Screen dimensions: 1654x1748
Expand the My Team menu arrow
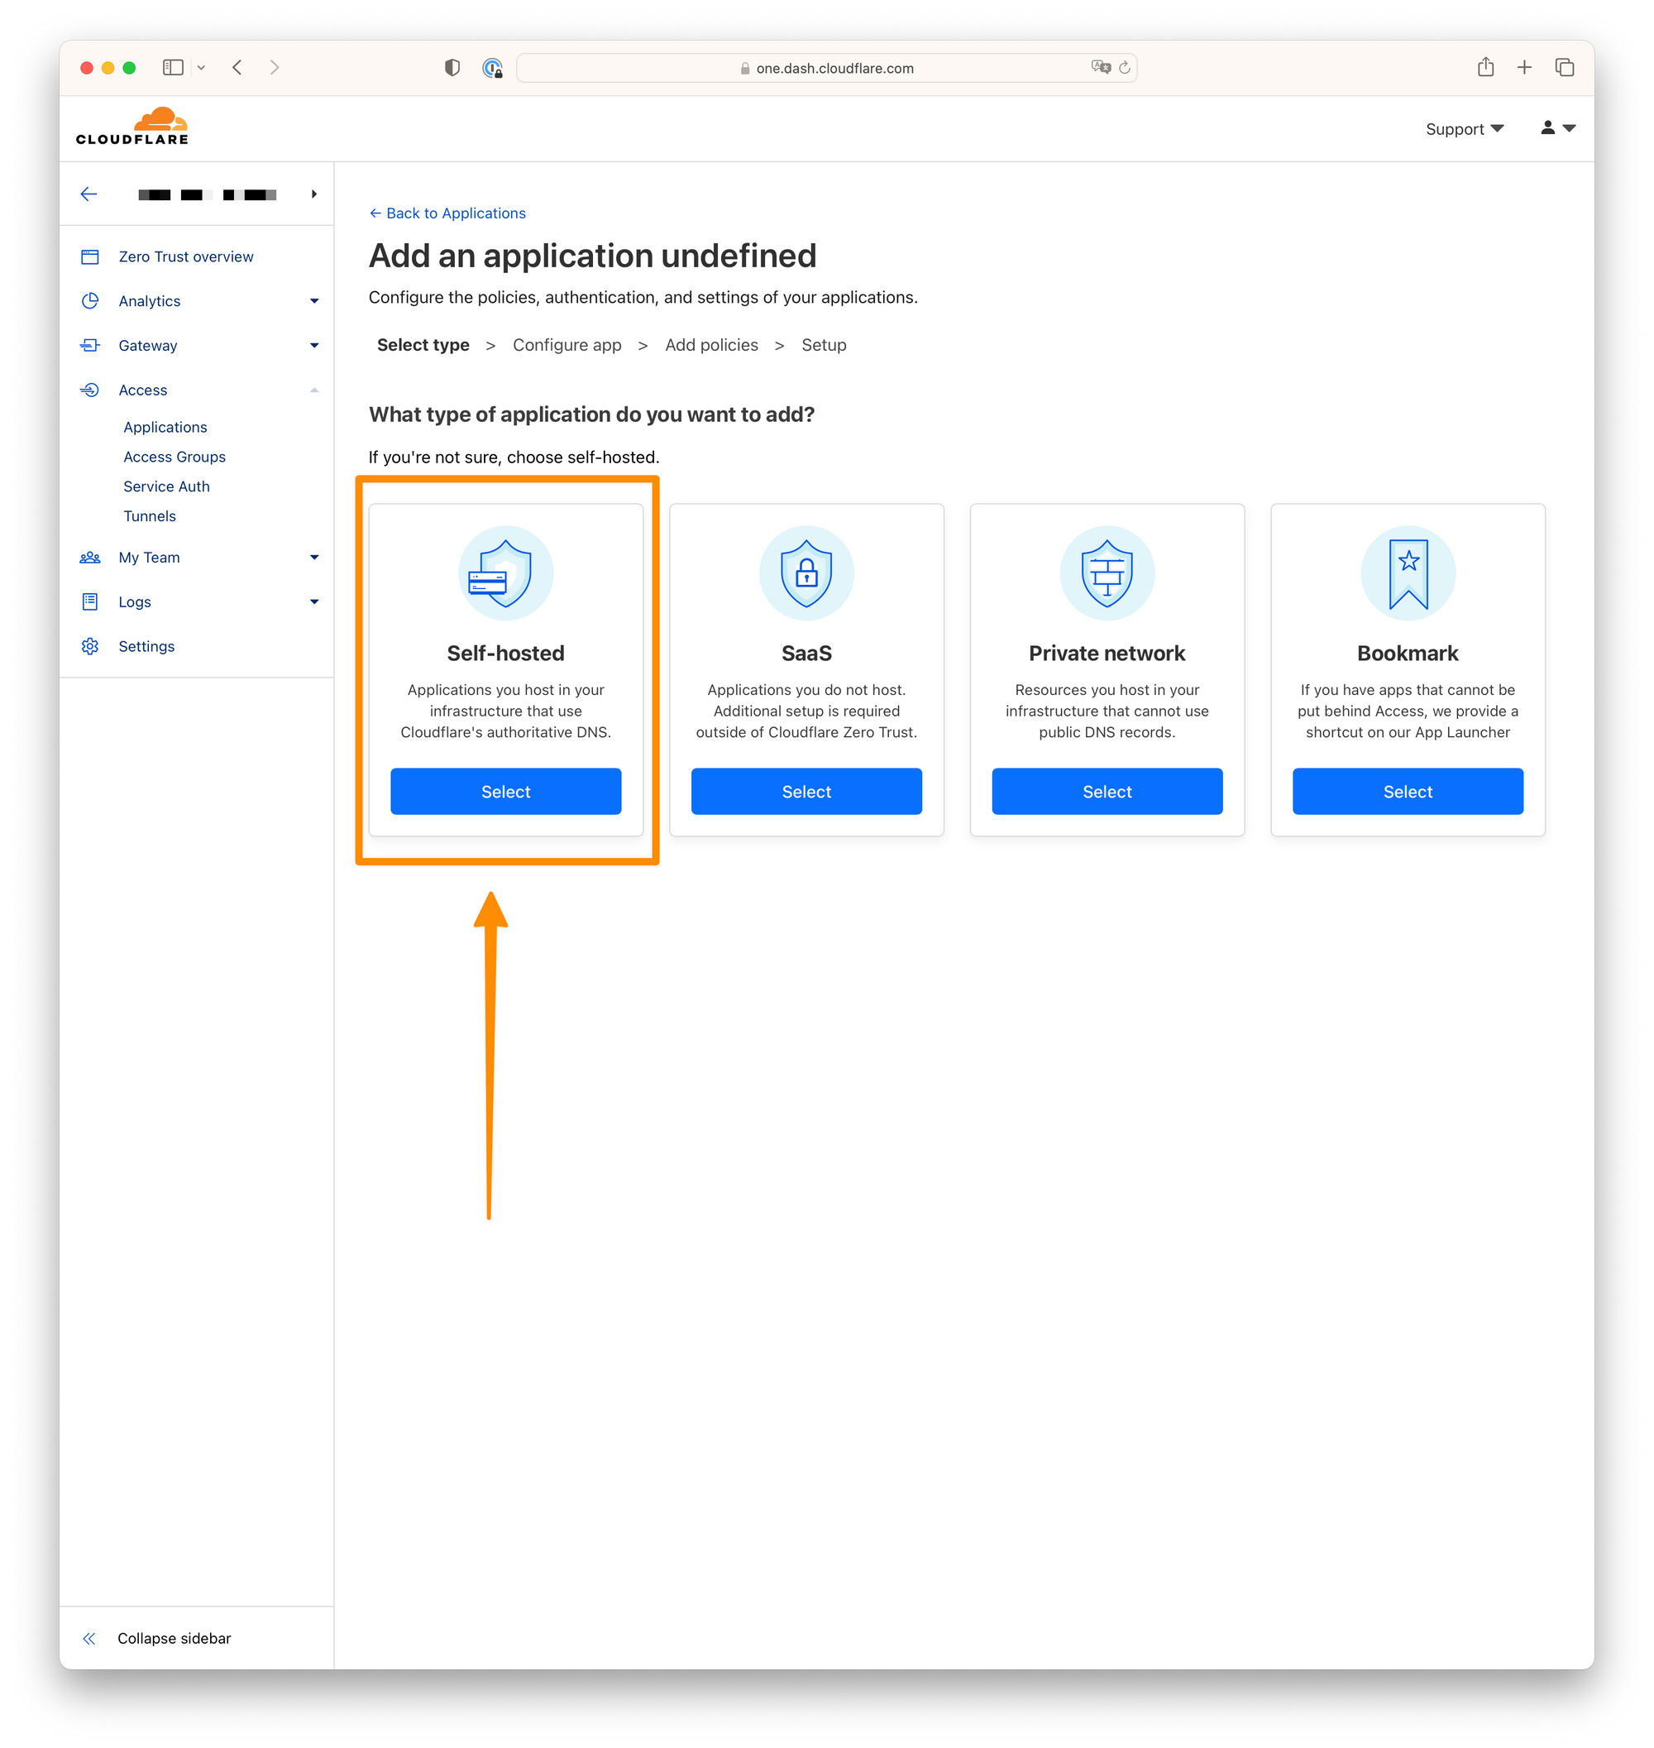[314, 558]
